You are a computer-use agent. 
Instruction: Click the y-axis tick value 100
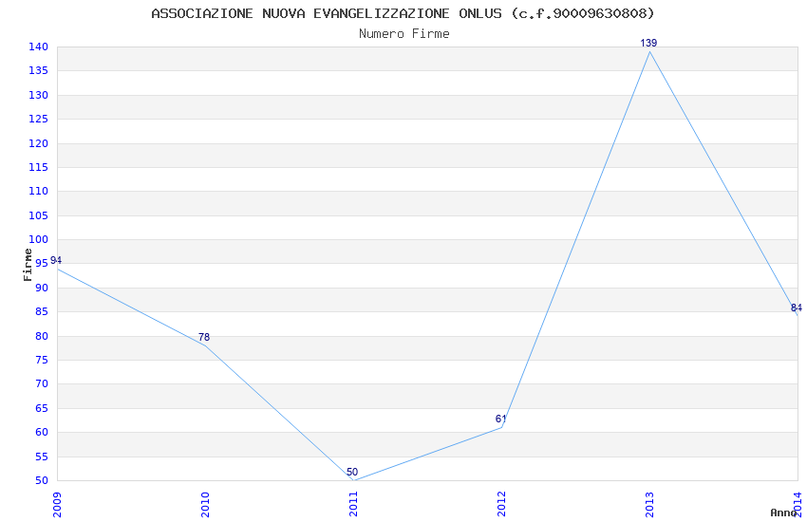coord(39,240)
